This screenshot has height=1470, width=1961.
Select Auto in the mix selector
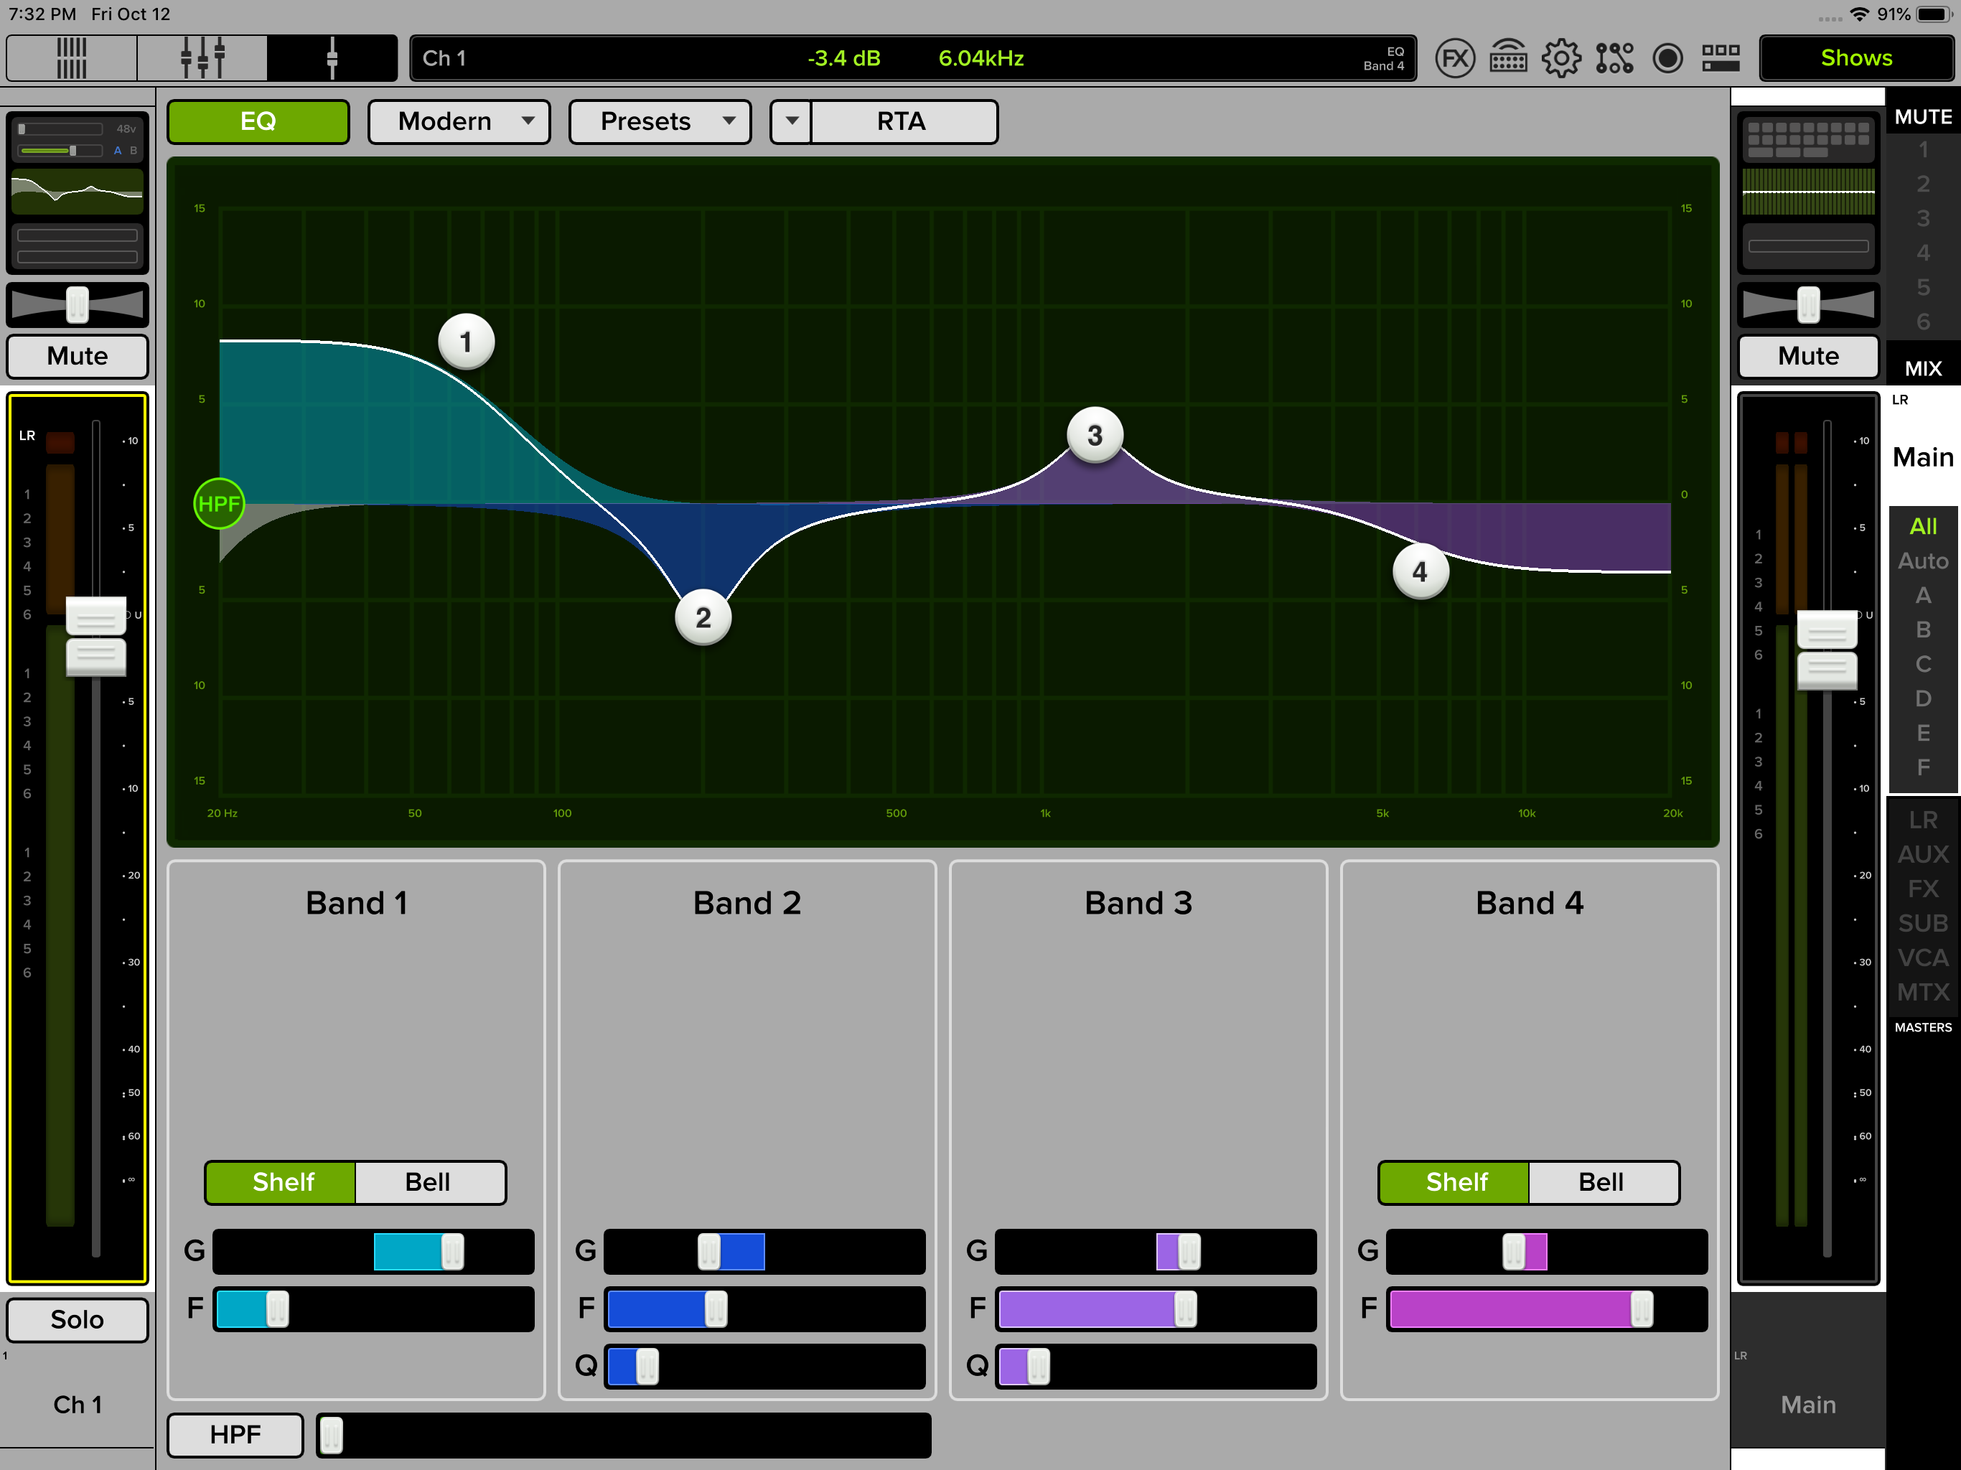[1922, 561]
